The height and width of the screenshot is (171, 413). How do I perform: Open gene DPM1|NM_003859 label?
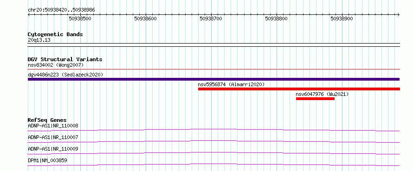coord(47,160)
